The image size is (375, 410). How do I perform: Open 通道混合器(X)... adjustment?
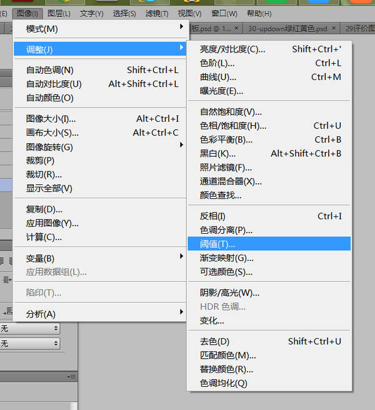coord(269,181)
